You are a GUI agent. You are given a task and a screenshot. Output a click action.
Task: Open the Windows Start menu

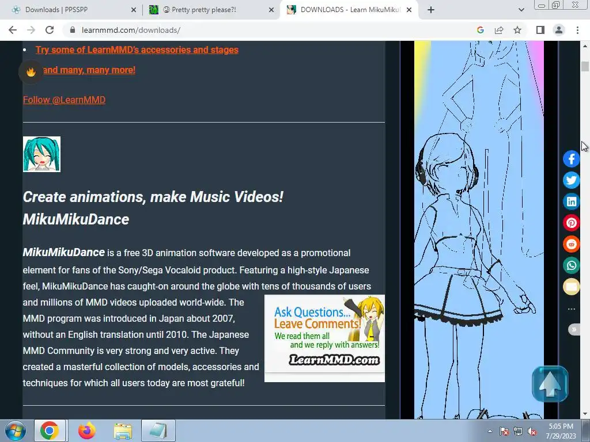click(15, 430)
